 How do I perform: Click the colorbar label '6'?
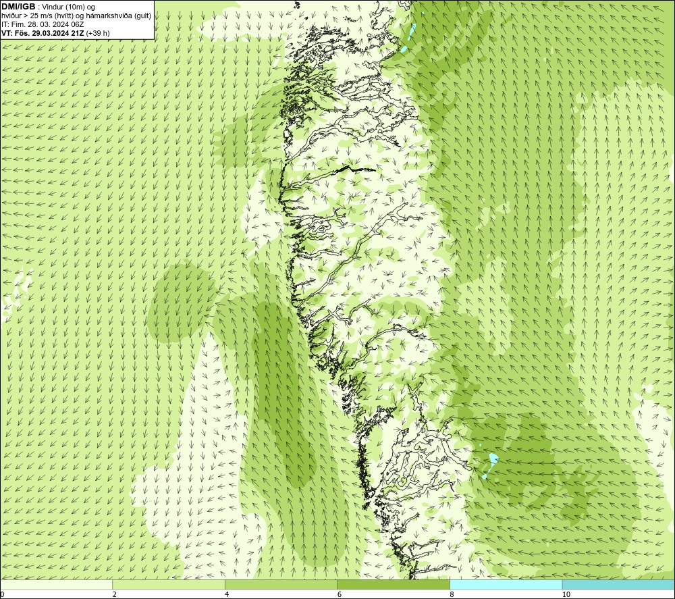[340, 594]
